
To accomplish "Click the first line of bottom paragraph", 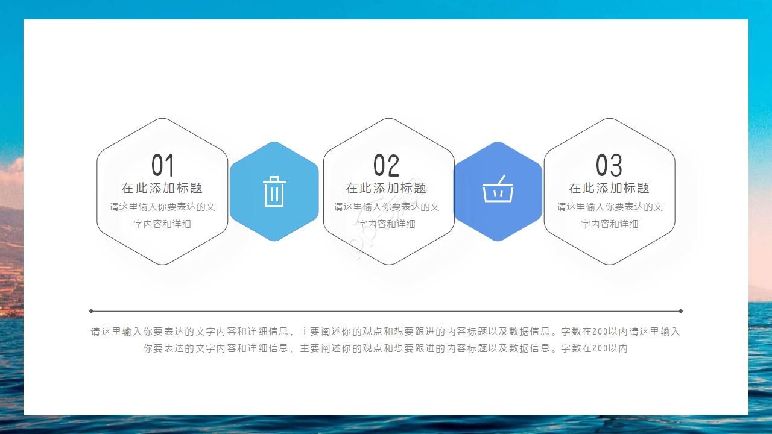I will (x=385, y=332).
